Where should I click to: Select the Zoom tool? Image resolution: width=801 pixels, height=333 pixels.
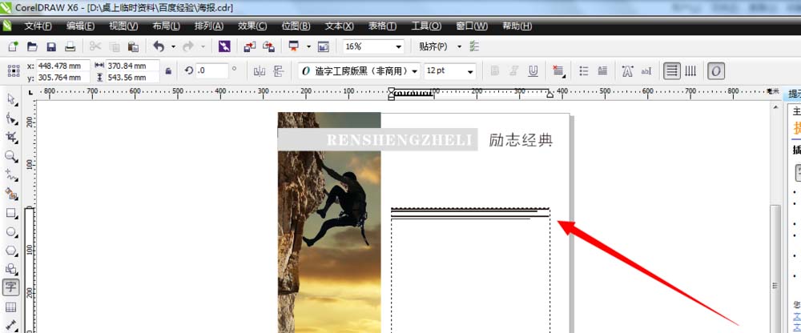(x=11, y=156)
